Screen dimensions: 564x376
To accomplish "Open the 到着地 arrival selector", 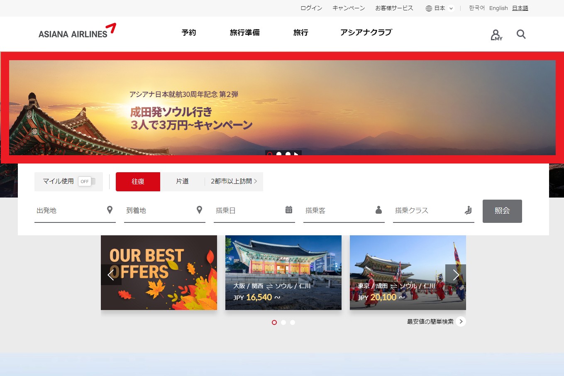I will click(165, 210).
